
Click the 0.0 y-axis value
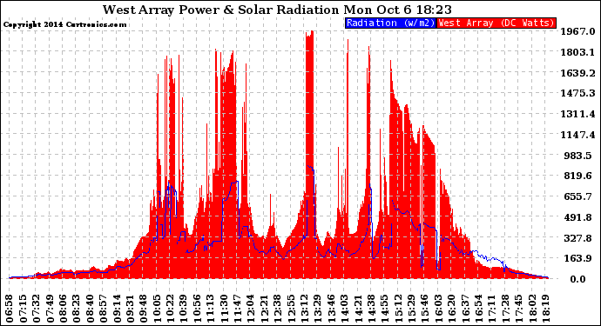click(x=578, y=279)
